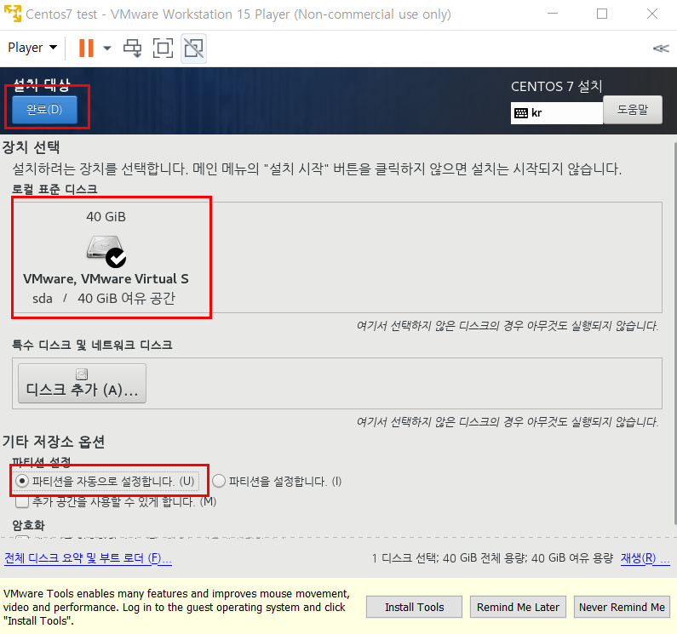Image resolution: width=677 pixels, height=634 pixels.
Task: Open full disk summary and bootloader link
Action: (x=88, y=558)
